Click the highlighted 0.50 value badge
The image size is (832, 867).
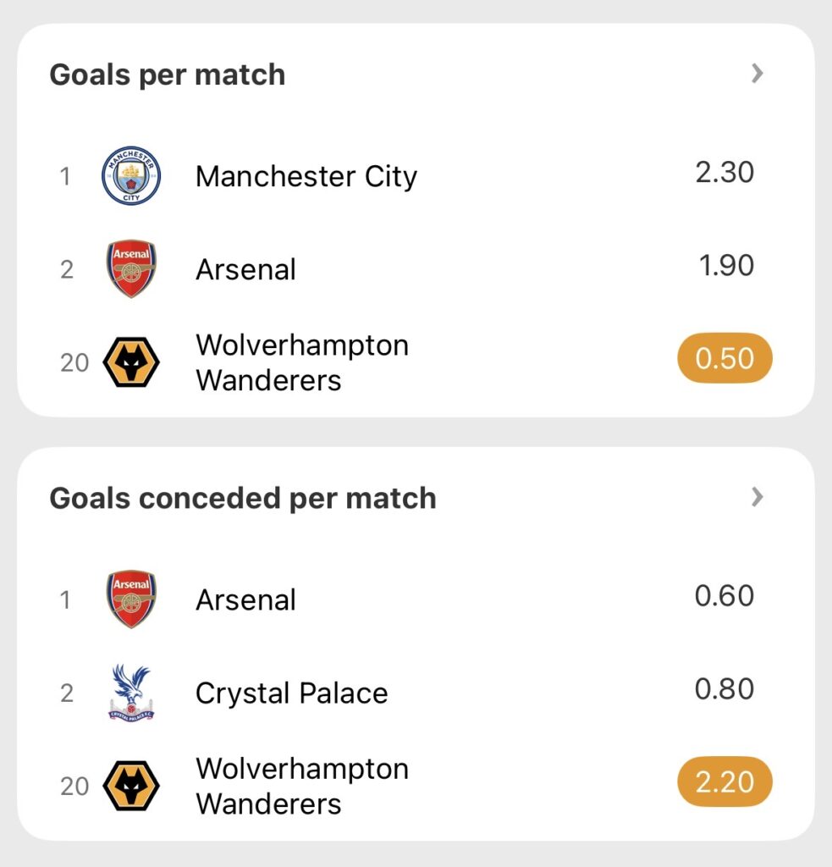[x=725, y=358]
